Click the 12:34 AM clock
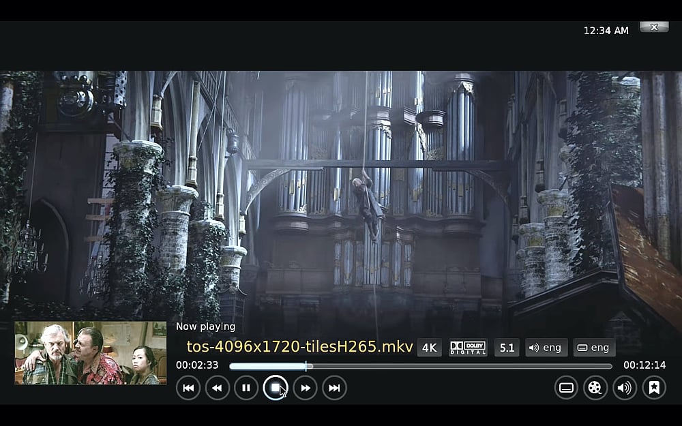This screenshot has width=682, height=426. pyautogui.click(x=606, y=31)
